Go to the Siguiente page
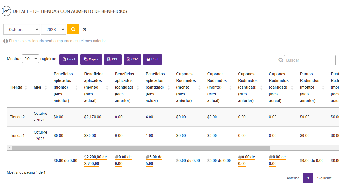Screen dimensions: 346x193 324,178
